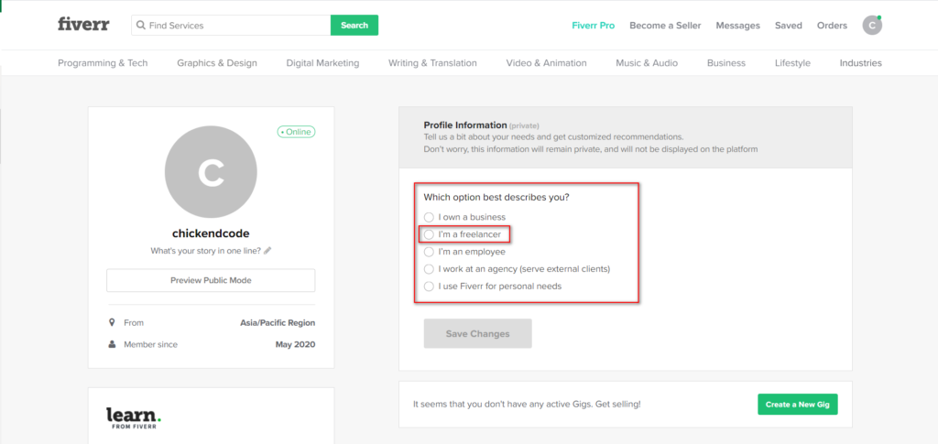Open Saved items link
Screen dimensions: 938x444
(789, 26)
